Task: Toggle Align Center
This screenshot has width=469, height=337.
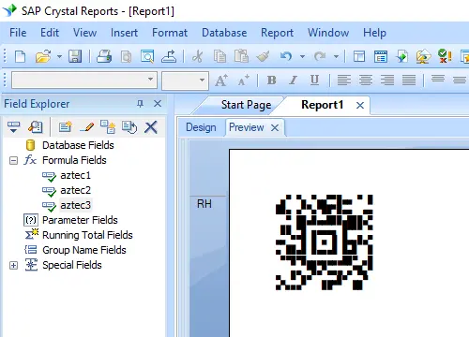Action: coord(366,81)
